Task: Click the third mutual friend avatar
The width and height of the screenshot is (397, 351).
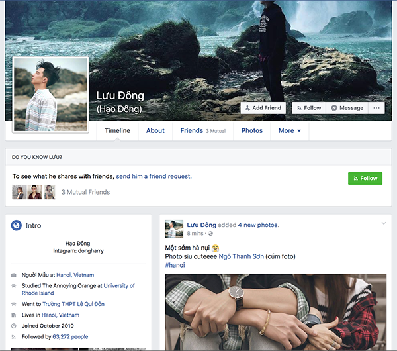Action: point(50,192)
